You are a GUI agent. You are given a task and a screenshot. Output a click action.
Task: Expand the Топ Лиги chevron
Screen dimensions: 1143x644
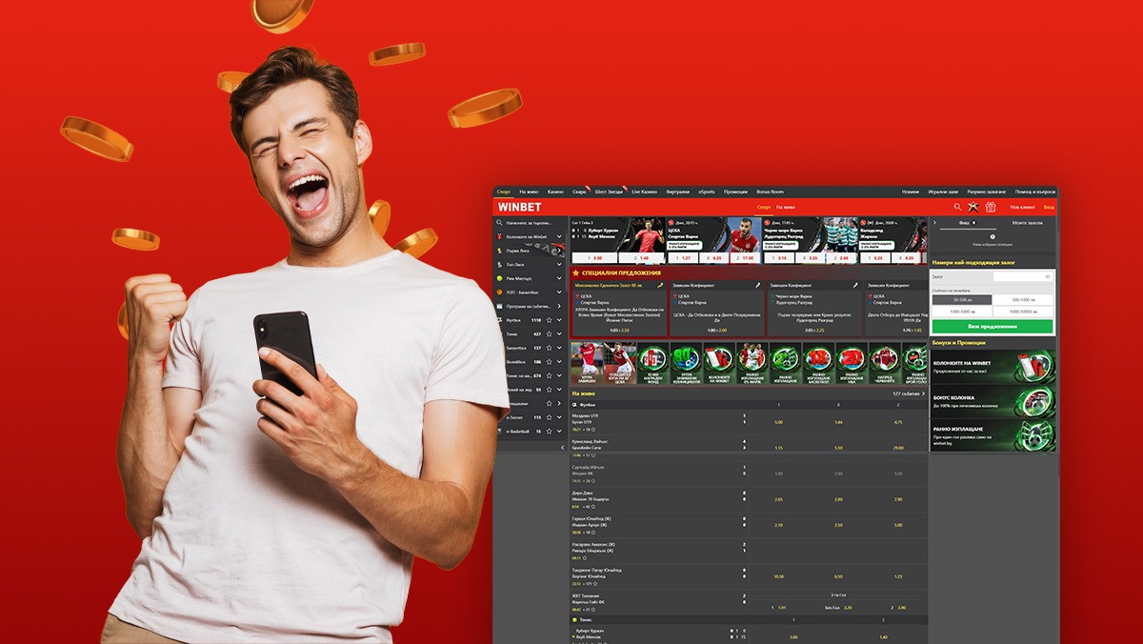pos(560,264)
